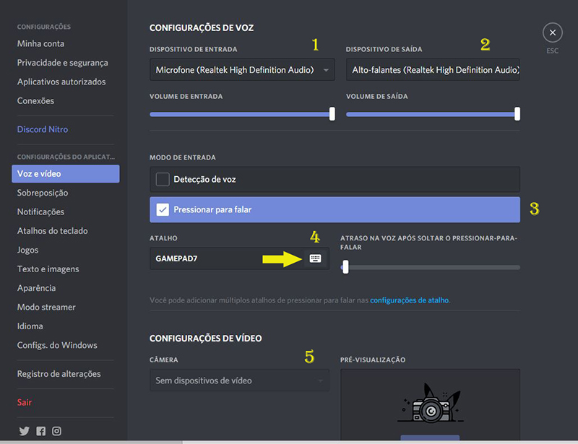Open the Dispositivo de entrada dropdown
Image resolution: width=578 pixels, height=444 pixels.
click(242, 69)
